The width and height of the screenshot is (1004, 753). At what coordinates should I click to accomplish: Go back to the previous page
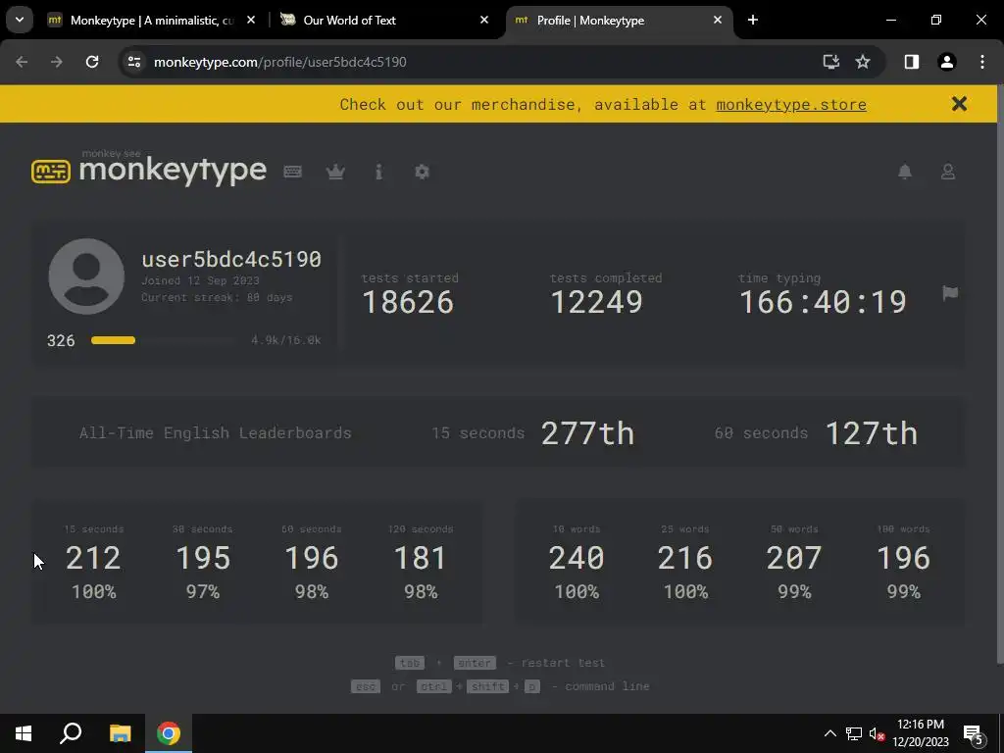(x=22, y=62)
